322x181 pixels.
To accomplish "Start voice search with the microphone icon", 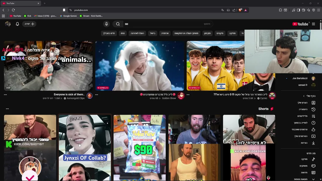I will 106,24.
